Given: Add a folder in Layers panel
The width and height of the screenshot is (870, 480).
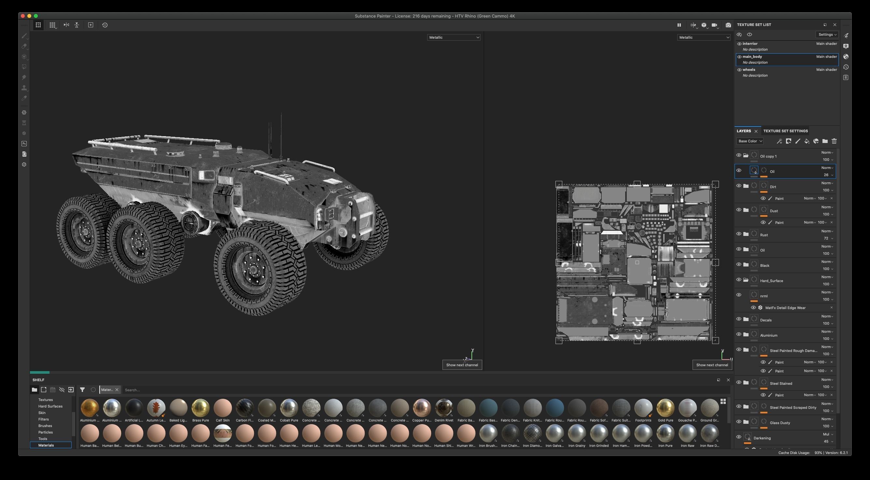Looking at the screenshot, I should click(825, 141).
